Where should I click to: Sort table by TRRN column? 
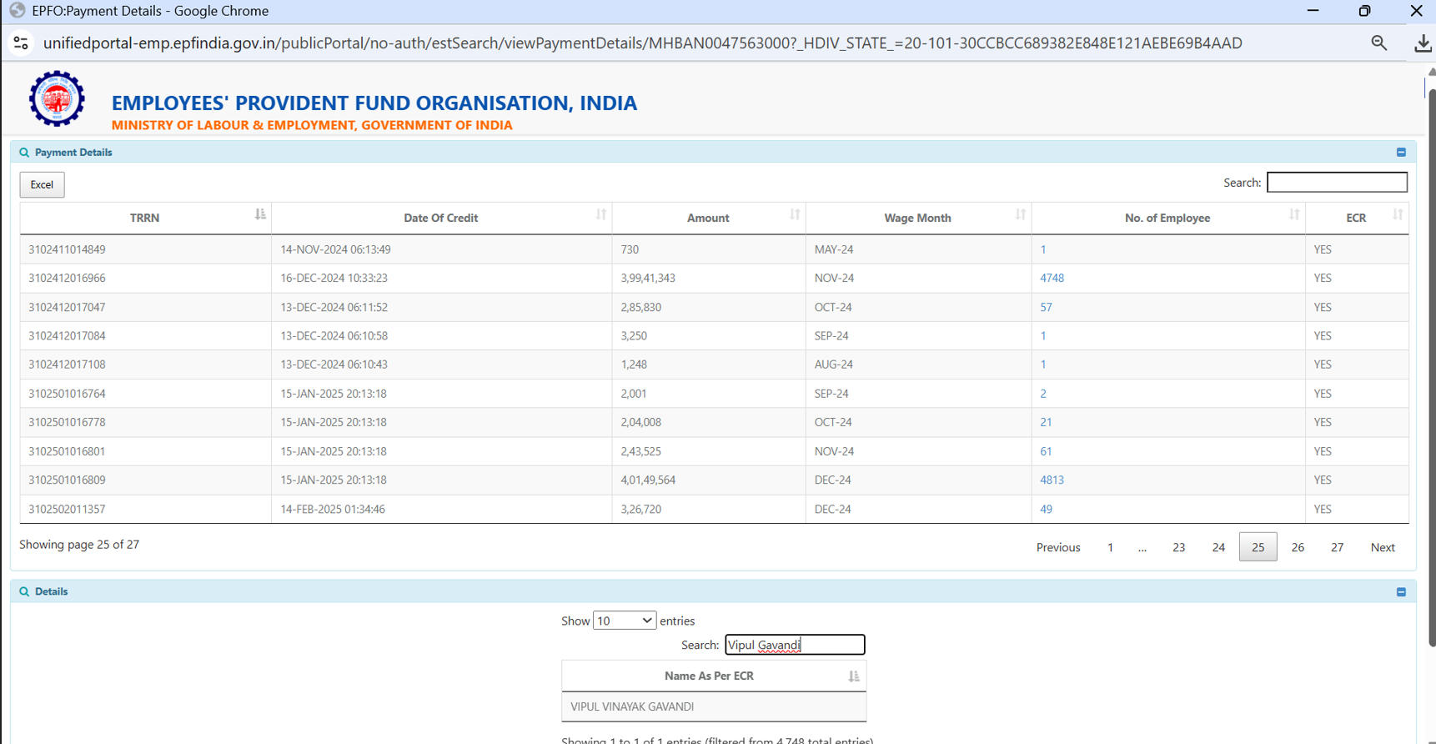(145, 218)
